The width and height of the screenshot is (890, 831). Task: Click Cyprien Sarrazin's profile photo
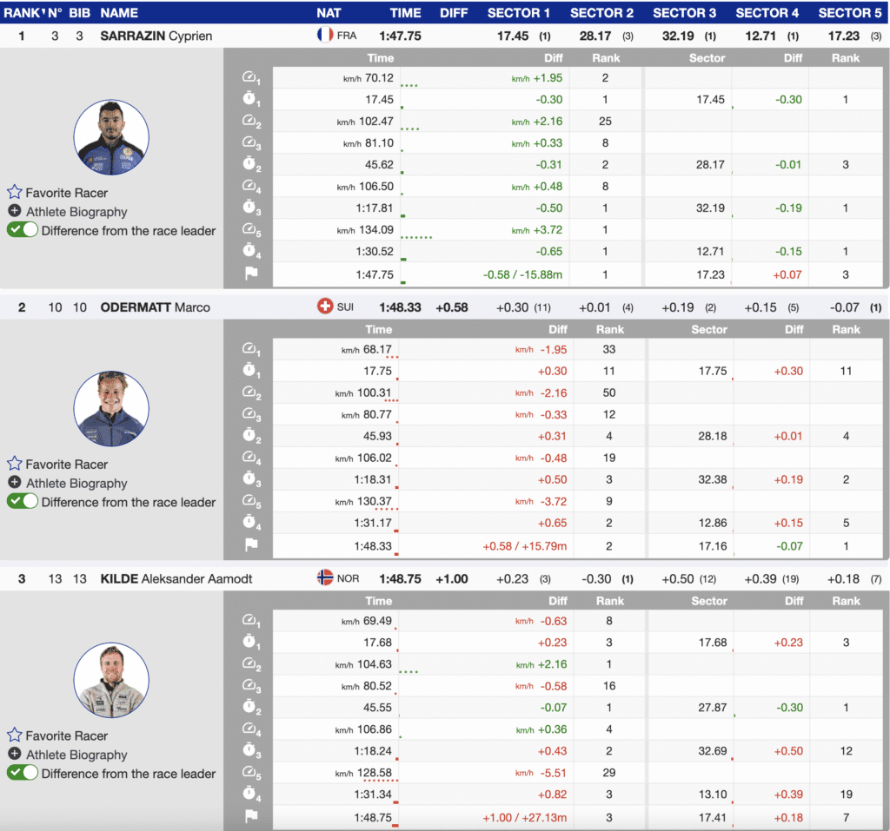[111, 137]
